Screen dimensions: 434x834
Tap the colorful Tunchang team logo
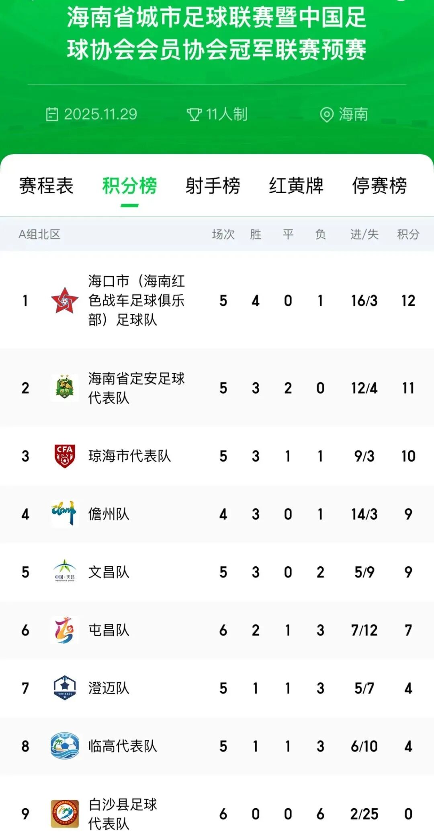tap(64, 630)
